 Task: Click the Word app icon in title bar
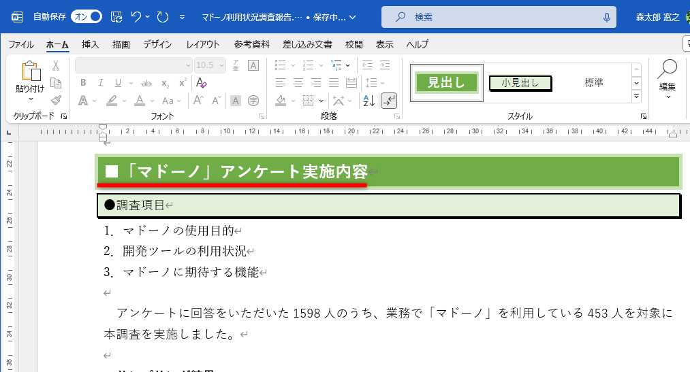[17, 17]
